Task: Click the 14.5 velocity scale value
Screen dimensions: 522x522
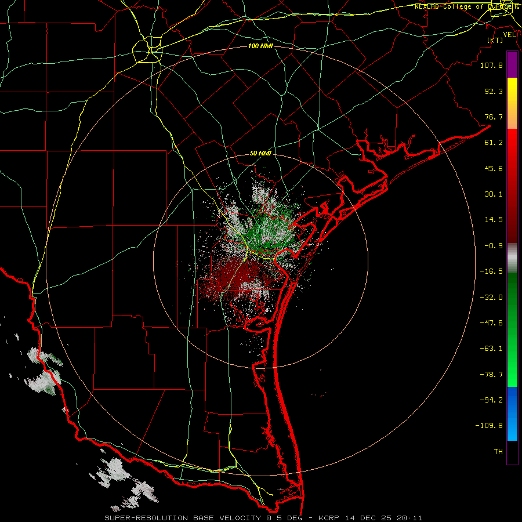Action: click(x=494, y=220)
